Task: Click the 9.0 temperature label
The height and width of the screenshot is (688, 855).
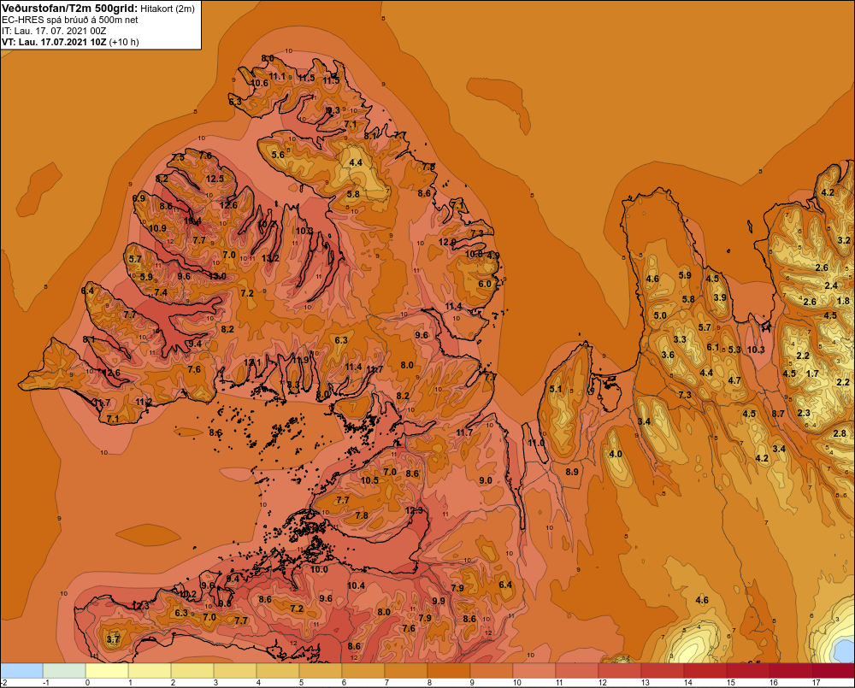Action: point(486,481)
